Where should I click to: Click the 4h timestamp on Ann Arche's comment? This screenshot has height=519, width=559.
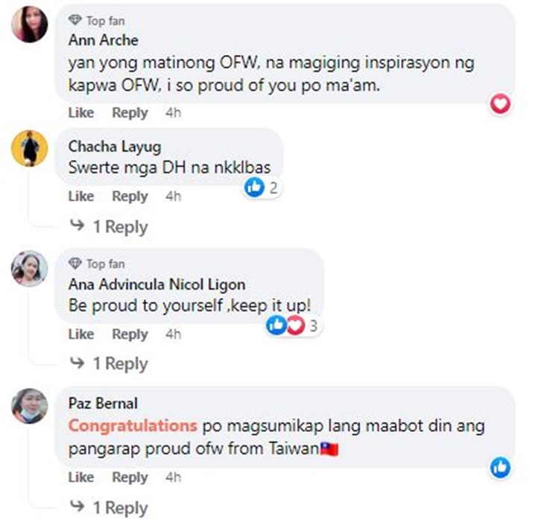pyautogui.click(x=173, y=112)
